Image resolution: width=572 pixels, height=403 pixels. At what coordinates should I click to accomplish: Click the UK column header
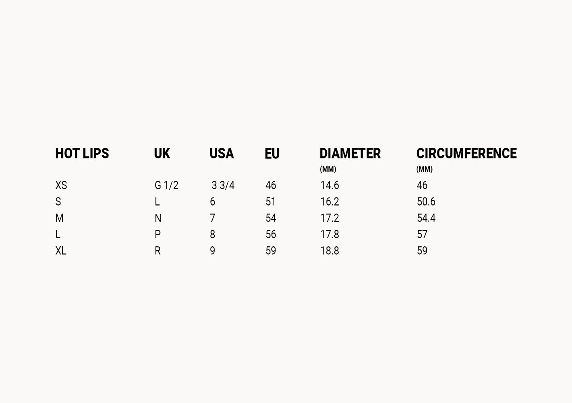pos(162,154)
